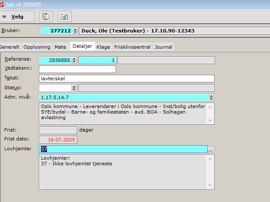Click the Status code input field
Viewport: 270px width, 202px height.
coord(55,88)
